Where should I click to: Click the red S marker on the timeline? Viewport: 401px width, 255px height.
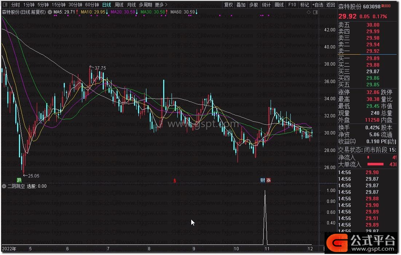[x=175, y=181]
